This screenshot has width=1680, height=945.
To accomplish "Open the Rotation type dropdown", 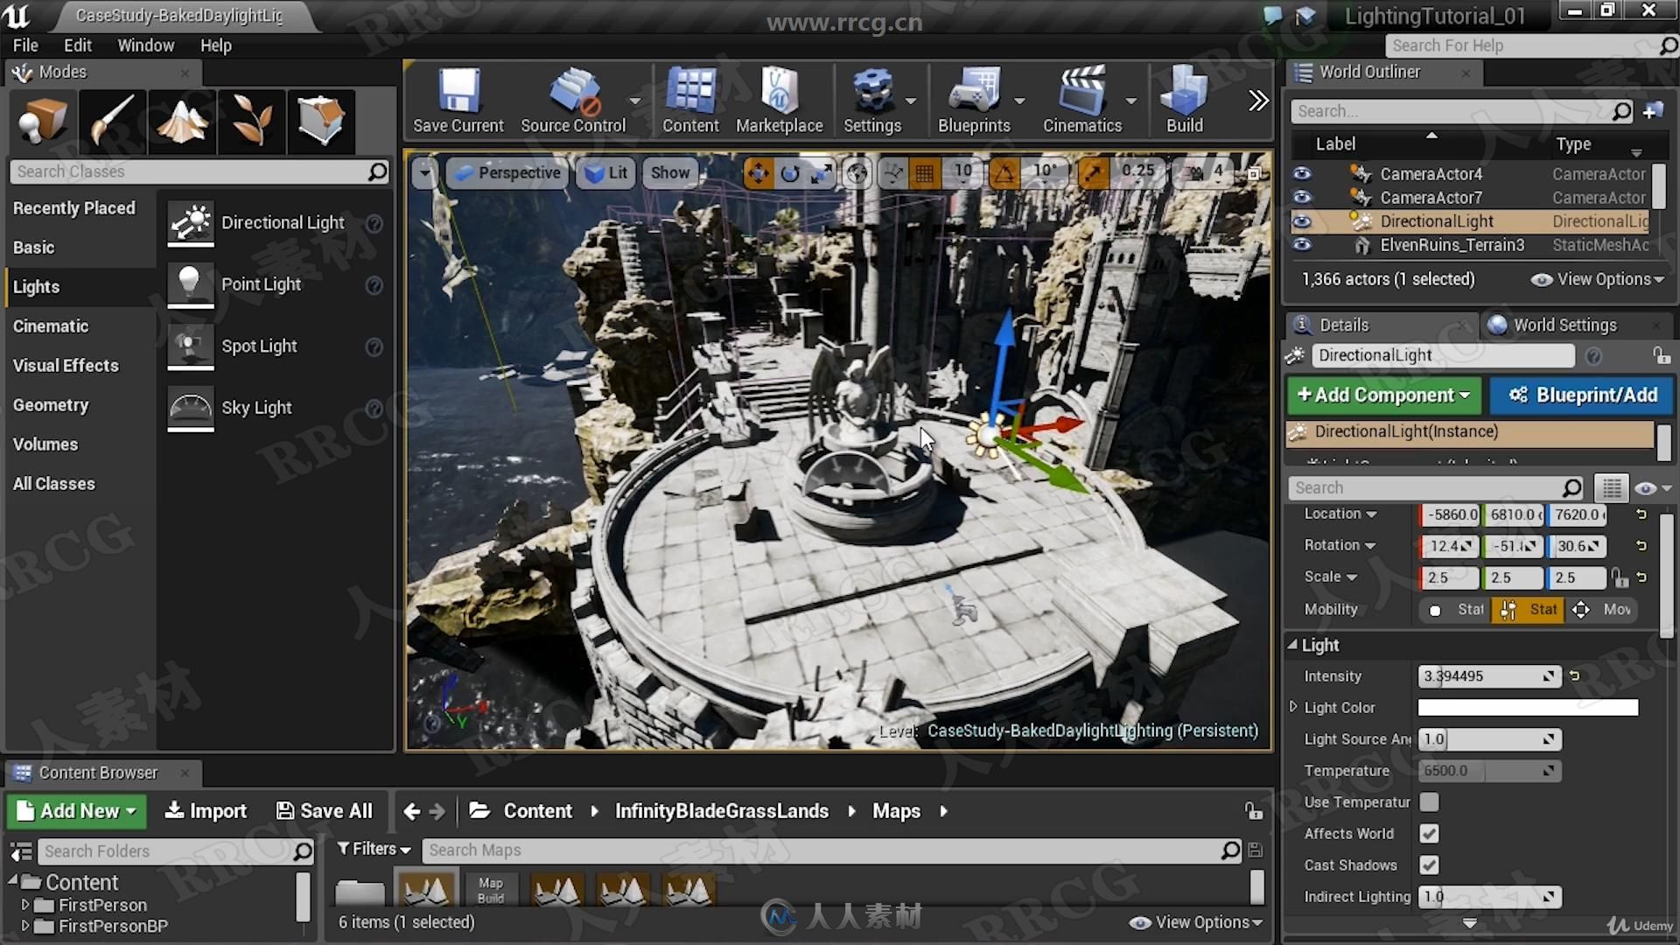I will coord(1340,545).
